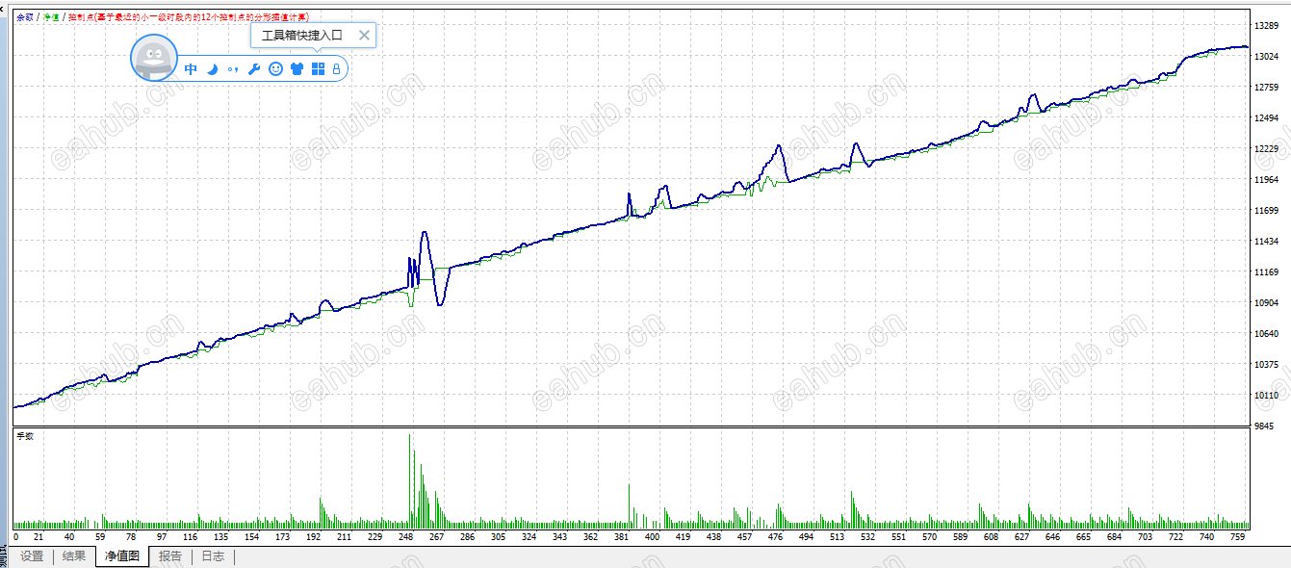The image size is (1291, 568).
Task: Open the four-square toolbox icon
Action: [318, 69]
